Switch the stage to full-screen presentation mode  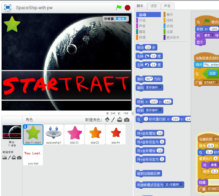tap(8, 7)
